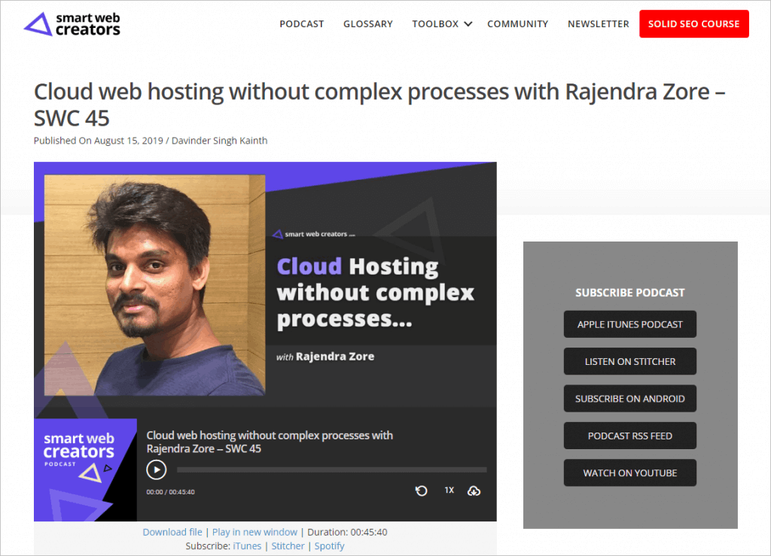Viewport: 771px width, 556px height.
Task: Click the Solid SEO Course button
Action: click(693, 24)
